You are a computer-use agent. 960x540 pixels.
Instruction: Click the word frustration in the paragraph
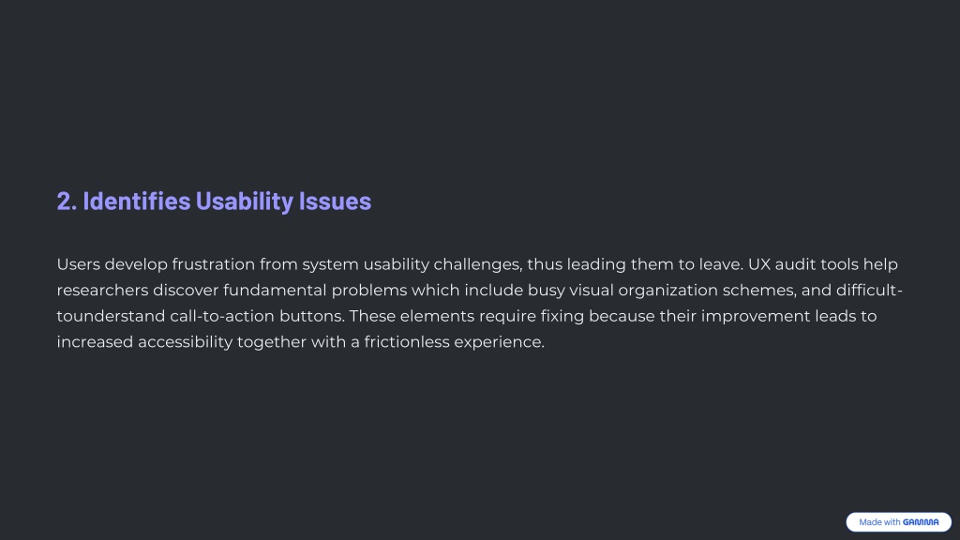pyautogui.click(x=213, y=264)
